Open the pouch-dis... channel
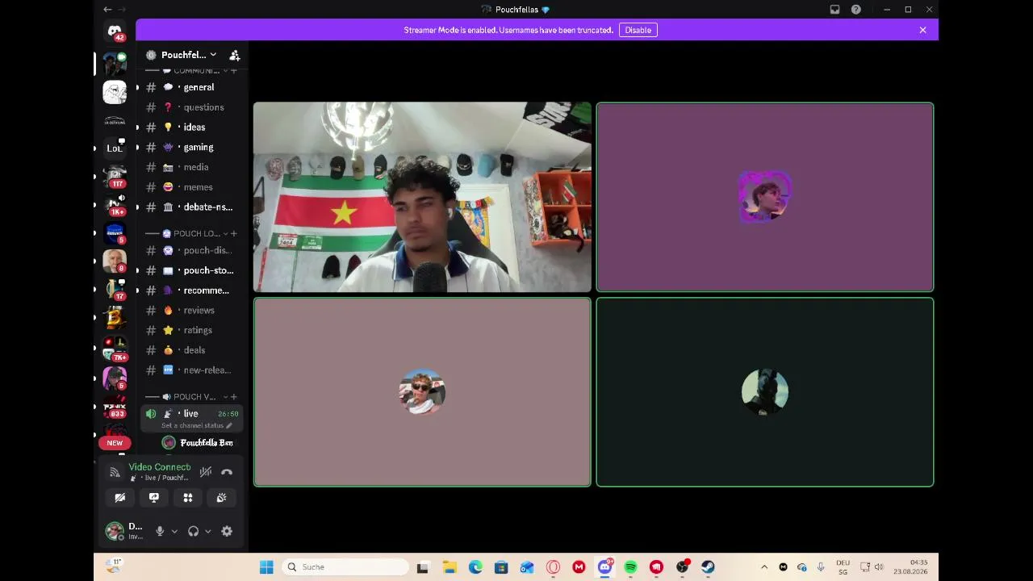Screen dimensions: 1033x581 pyautogui.click(x=192, y=250)
